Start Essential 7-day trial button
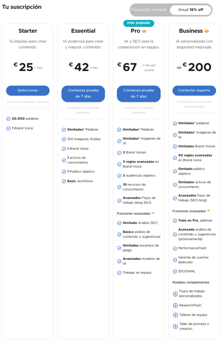Image resolution: width=224 pixels, height=342 pixels. click(83, 94)
